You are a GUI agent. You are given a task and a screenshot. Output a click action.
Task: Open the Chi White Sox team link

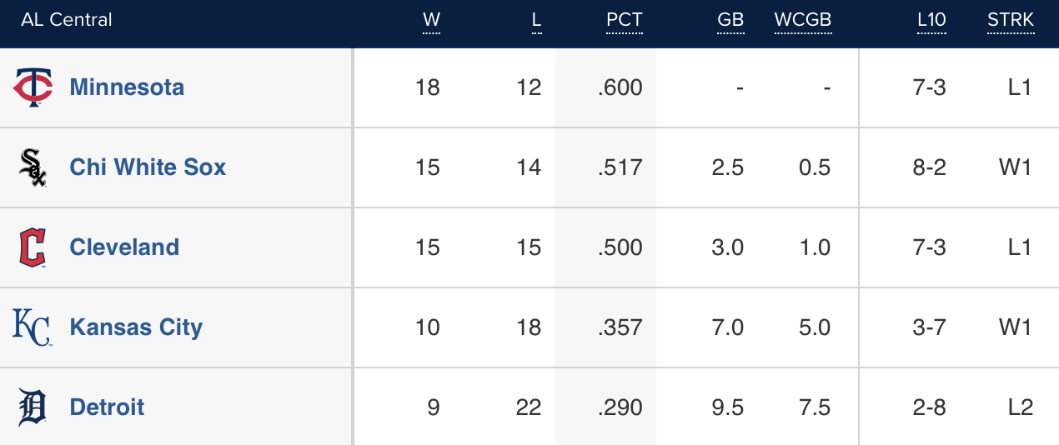[148, 167]
